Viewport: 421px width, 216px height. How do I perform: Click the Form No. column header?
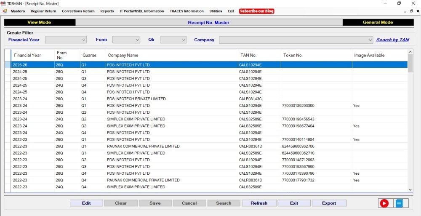[67, 55]
